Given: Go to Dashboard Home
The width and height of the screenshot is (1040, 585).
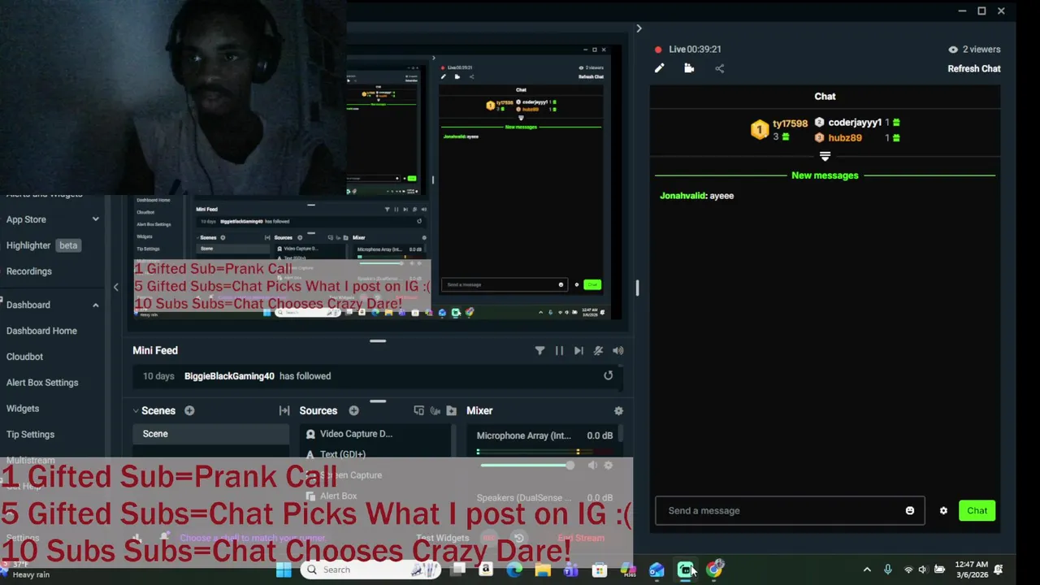Looking at the screenshot, I should [x=41, y=331].
